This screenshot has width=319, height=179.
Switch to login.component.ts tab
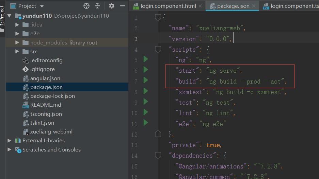pyautogui.click(x=291, y=6)
